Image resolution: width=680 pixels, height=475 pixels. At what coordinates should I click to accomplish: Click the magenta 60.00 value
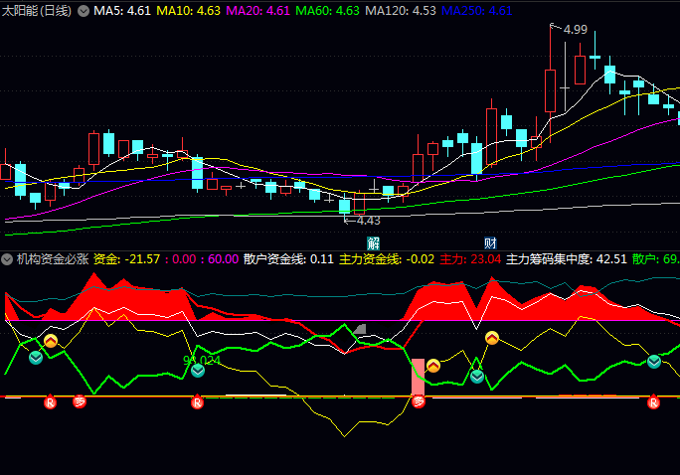pos(224,259)
